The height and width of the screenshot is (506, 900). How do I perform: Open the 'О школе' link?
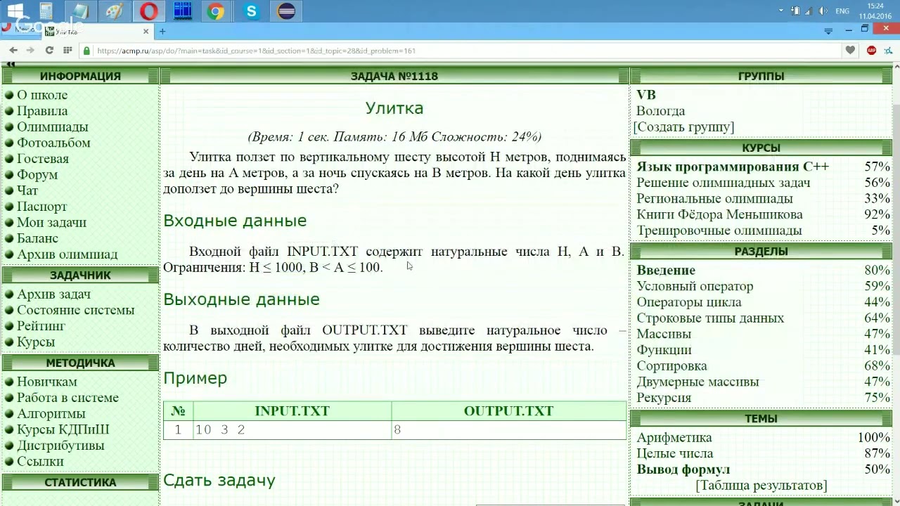click(x=42, y=95)
